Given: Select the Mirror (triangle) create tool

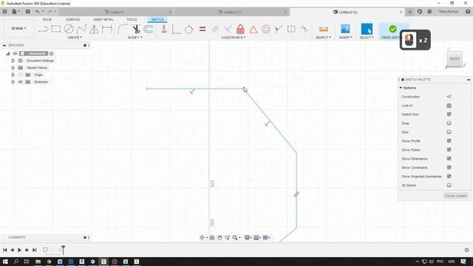Looking at the screenshot, I should (x=94, y=30).
